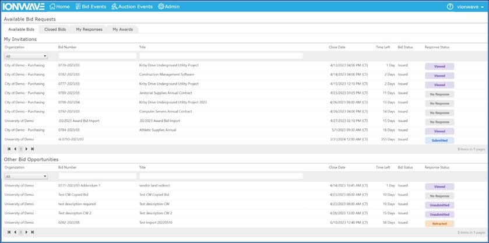489x243 pixels.
Task: Sort My Invitations by Bid Status header
Action: (405, 47)
